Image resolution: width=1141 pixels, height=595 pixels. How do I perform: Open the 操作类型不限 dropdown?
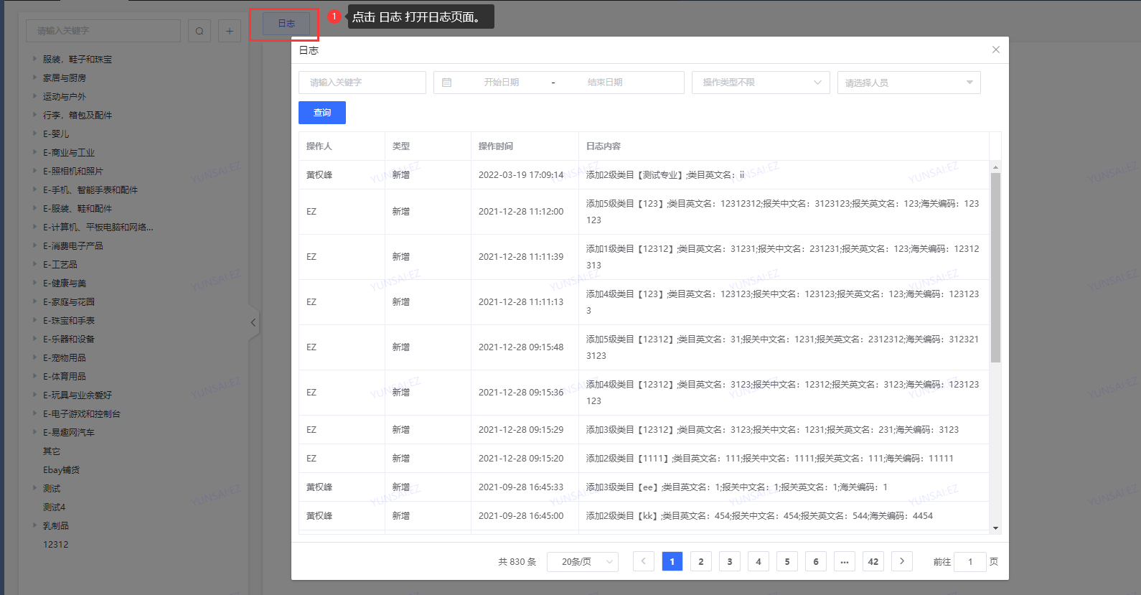click(x=760, y=83)
